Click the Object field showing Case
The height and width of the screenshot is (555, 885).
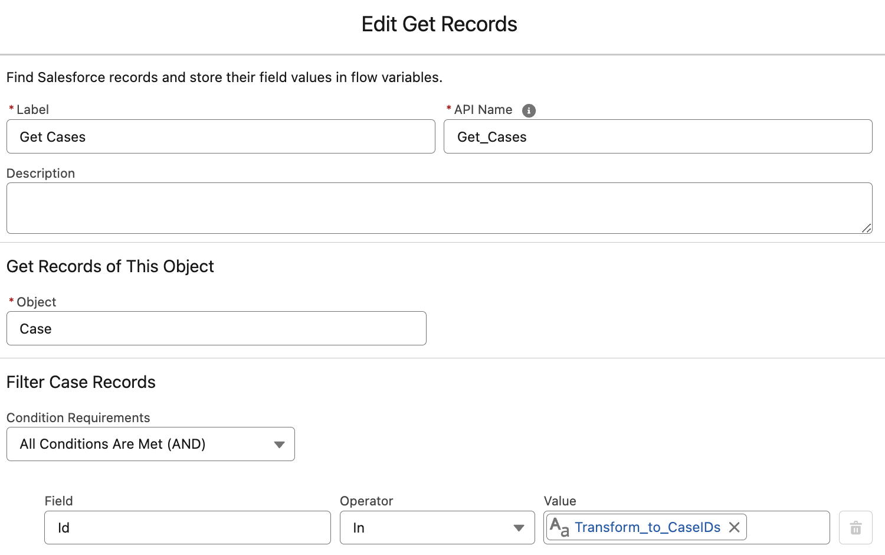click(216, 328)
